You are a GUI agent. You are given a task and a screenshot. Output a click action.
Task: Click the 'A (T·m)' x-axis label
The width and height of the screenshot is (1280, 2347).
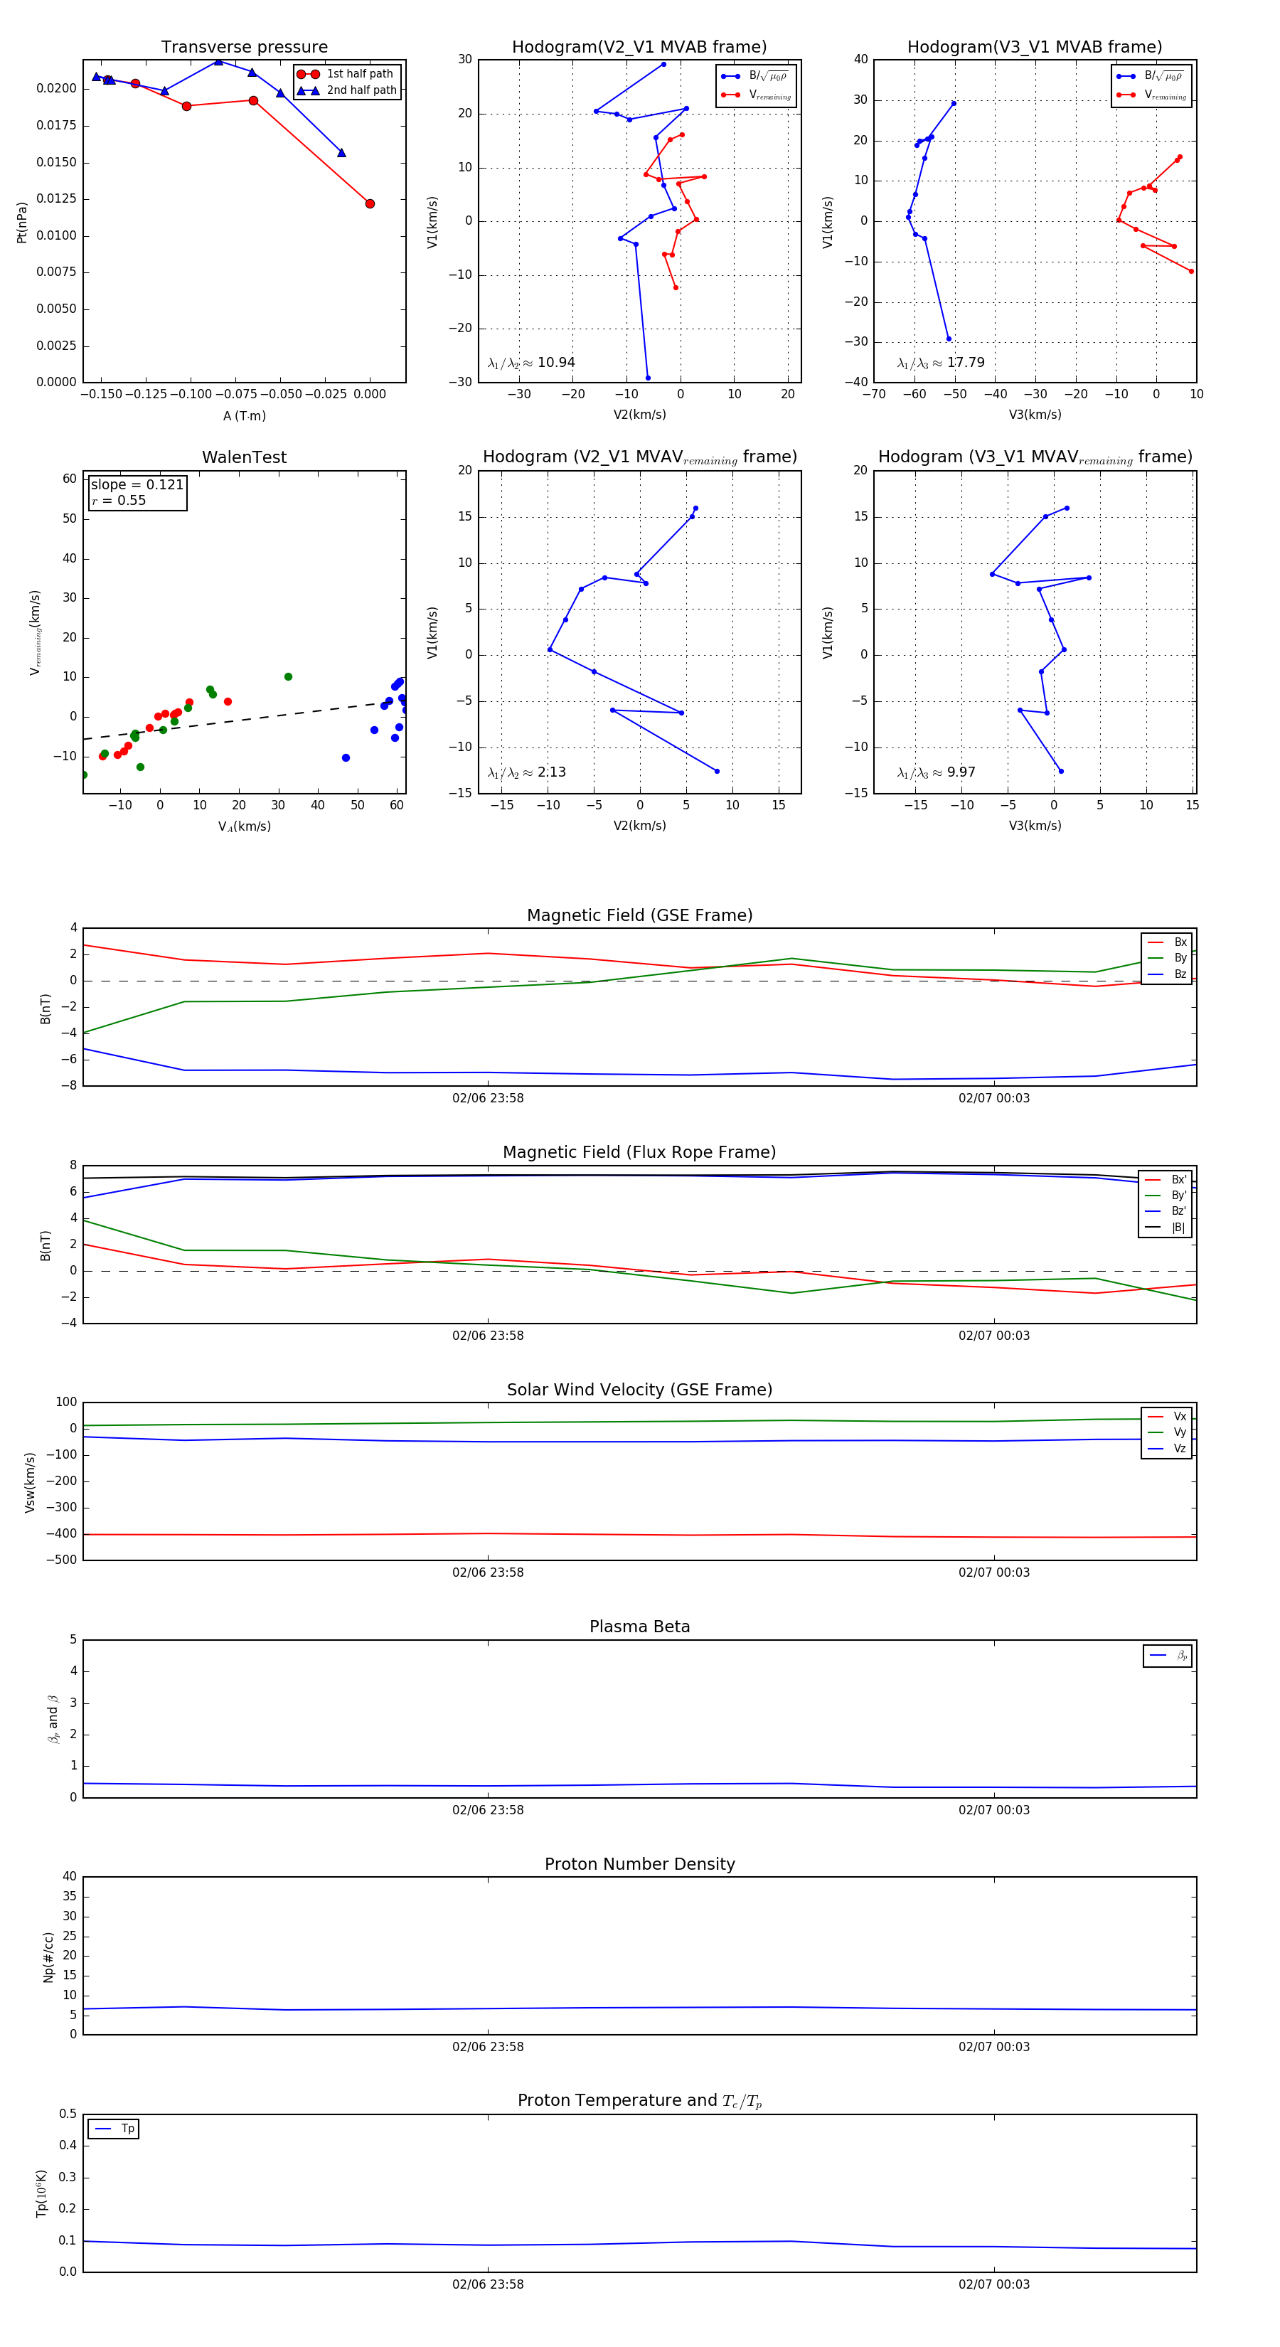[x=244, y=416]
